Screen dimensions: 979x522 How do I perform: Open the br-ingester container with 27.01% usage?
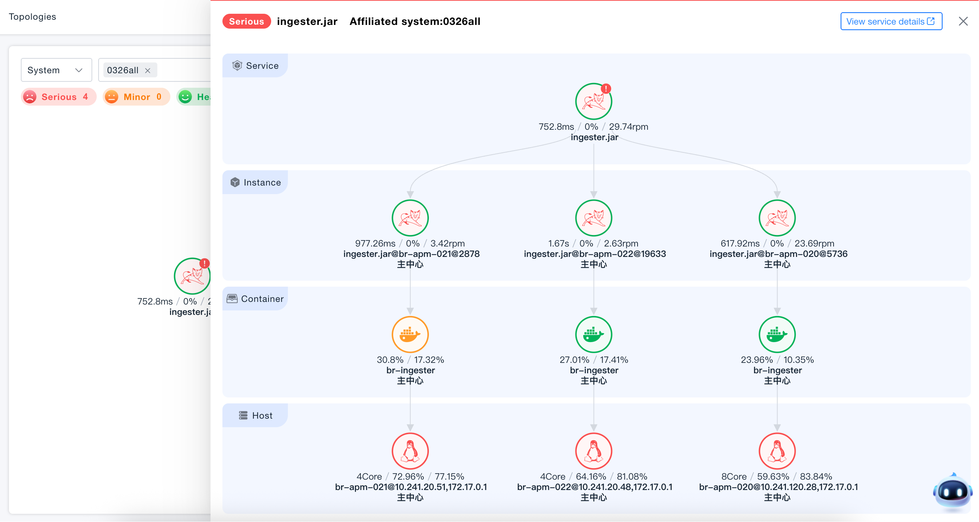click(x=594, y=335)
